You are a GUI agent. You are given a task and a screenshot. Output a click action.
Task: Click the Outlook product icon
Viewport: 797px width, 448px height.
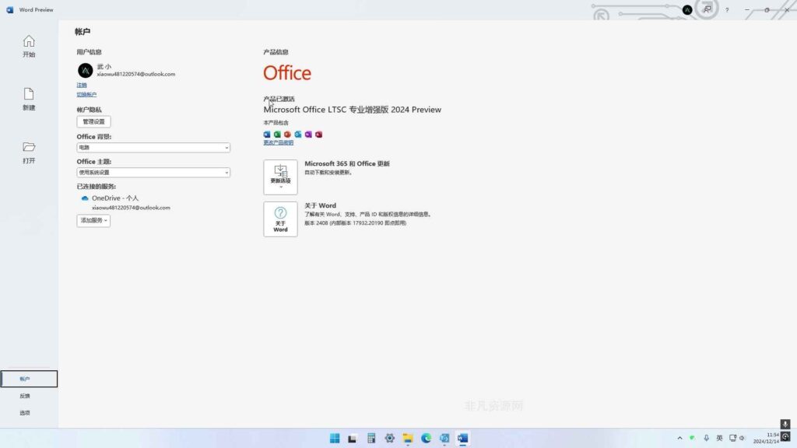pyautogui.click(x=298, y=134)
